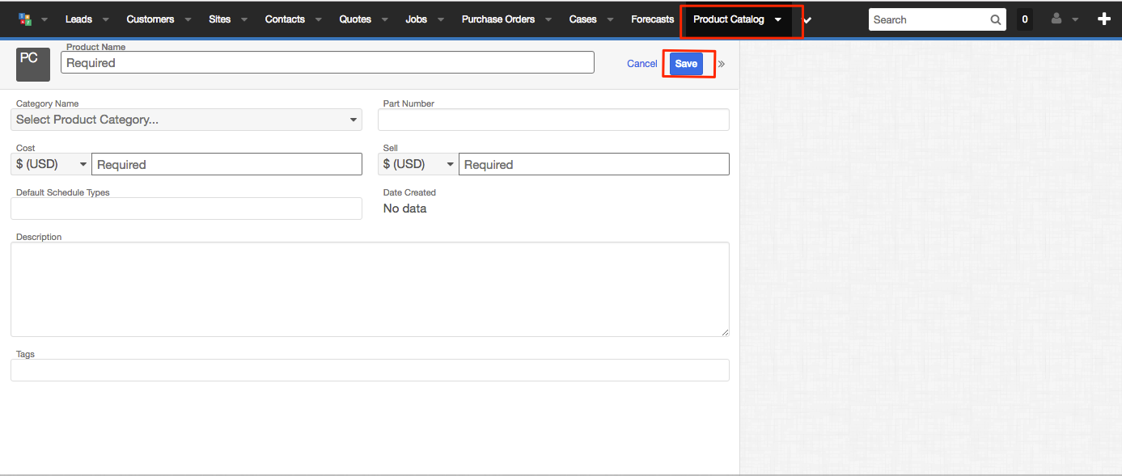
Task: Expand the Leads module dropdown arrow
Action: pyautogui.click(x=105, y=19)
